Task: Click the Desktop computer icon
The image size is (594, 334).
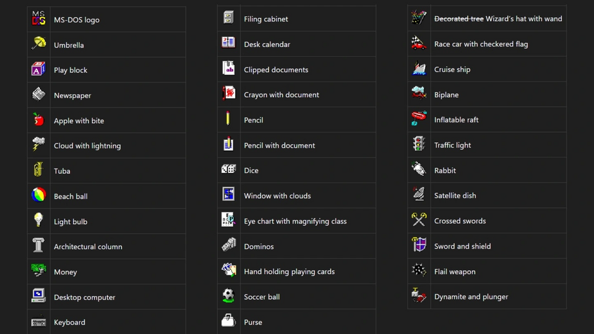Action: tap(38, 296)
